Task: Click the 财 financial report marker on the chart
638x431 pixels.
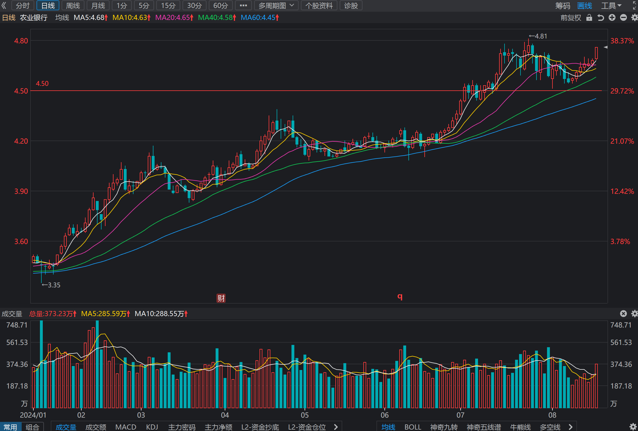Action: tap(221, 298)
